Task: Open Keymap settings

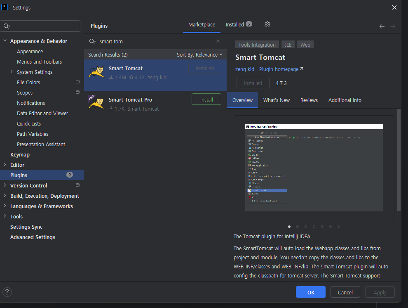Action: tap(20, 154)
